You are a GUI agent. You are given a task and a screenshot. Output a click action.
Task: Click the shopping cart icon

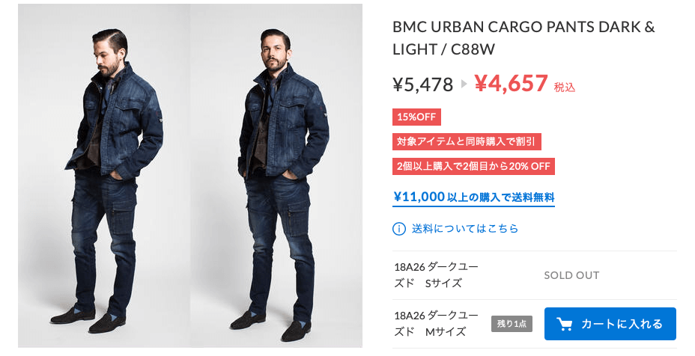(x=564, y=324)
